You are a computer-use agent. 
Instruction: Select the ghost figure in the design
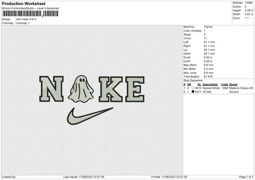pyautogui.click(x=81, y=89)
